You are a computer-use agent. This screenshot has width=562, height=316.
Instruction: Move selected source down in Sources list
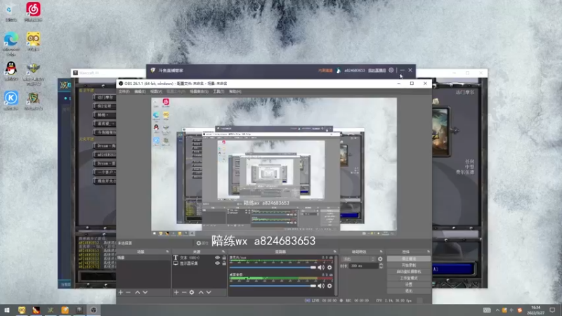[x=209, y=293]
